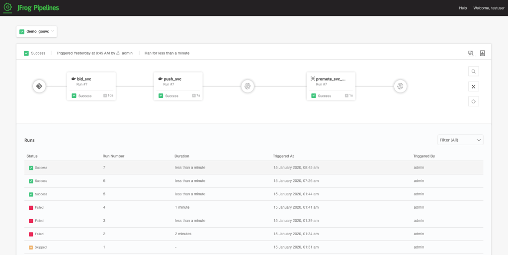Click the circular refresh pipeline icon
The width and height of the screenshot is (508, 255).
pyautogui.click(x=474, y=101)
